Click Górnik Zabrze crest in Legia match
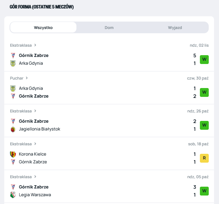Screen dimensions: 219x204 click(13, 187)
